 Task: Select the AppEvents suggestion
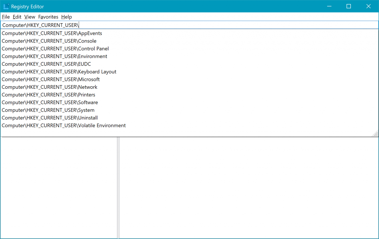point(52,33)
